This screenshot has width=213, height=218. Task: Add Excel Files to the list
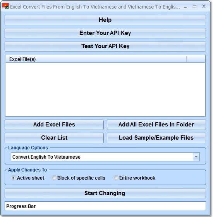point(54,125)
